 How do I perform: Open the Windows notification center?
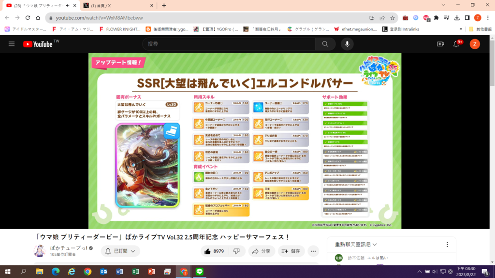(485, 272)
